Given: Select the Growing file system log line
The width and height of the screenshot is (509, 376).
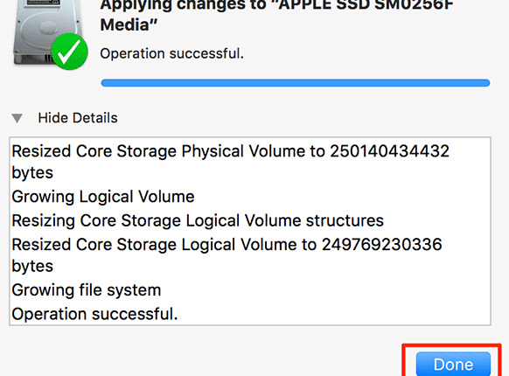Looking at the screenshot, I should click(x=87, y=290).
